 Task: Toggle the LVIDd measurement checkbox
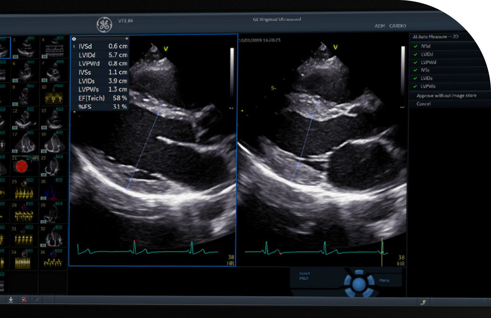(416, 54)
